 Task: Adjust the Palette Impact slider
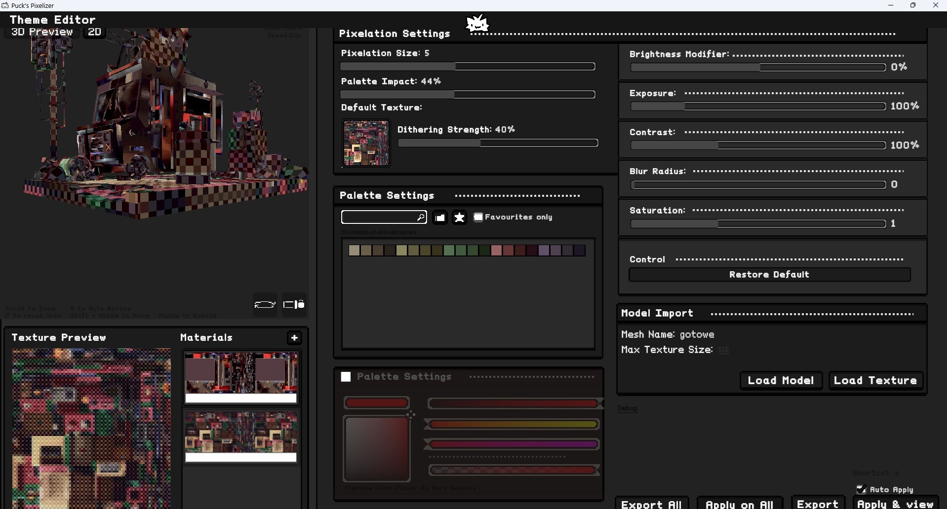tap(468, 95)
